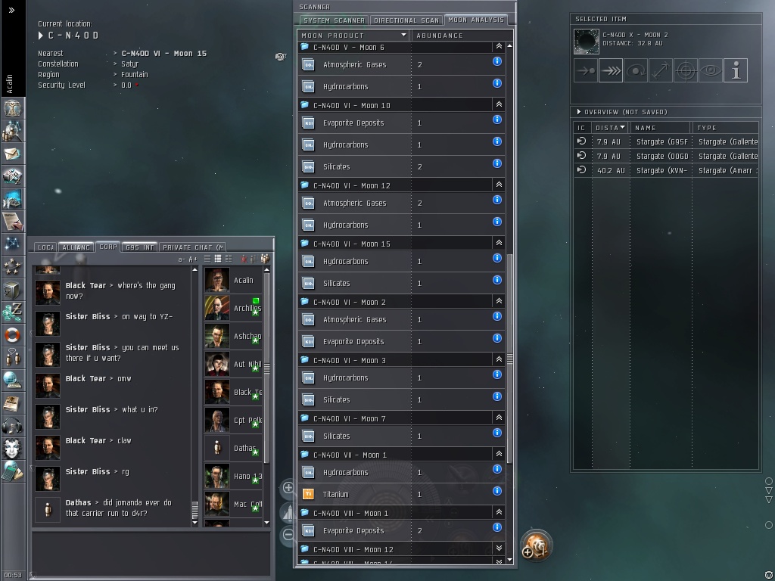
Task: Open the Jukebox headphones icon
Action: click(x=12, y=425)
